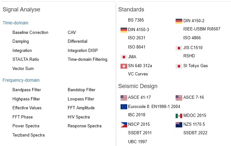231x146 pixels.
Task: Open the Time-domain section heading
Action: (x=15, y=23)
